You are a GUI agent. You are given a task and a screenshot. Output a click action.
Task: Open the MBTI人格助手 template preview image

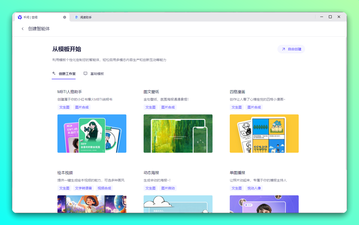(92, 133)
